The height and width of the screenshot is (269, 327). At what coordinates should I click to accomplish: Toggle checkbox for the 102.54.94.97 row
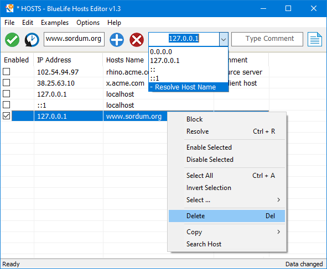click(7, 72)
